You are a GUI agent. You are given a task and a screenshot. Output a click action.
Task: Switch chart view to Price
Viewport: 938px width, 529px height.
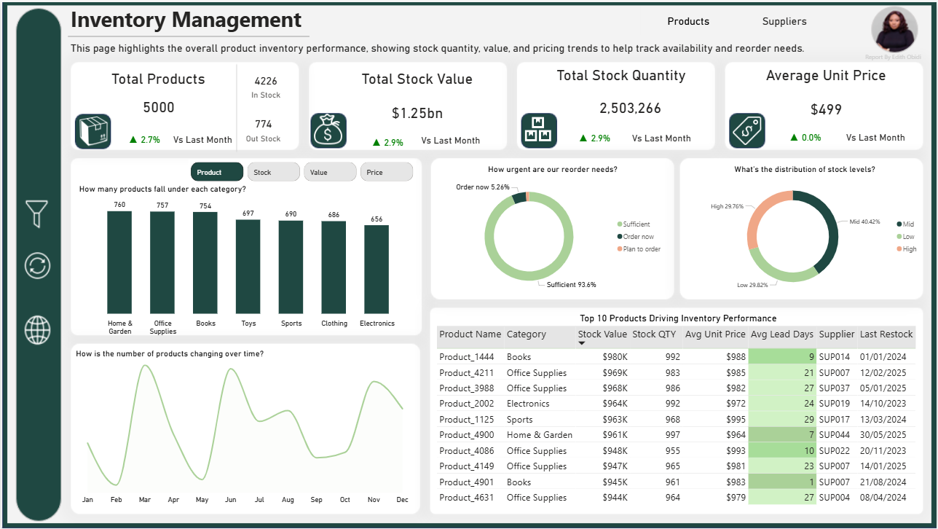386,172
